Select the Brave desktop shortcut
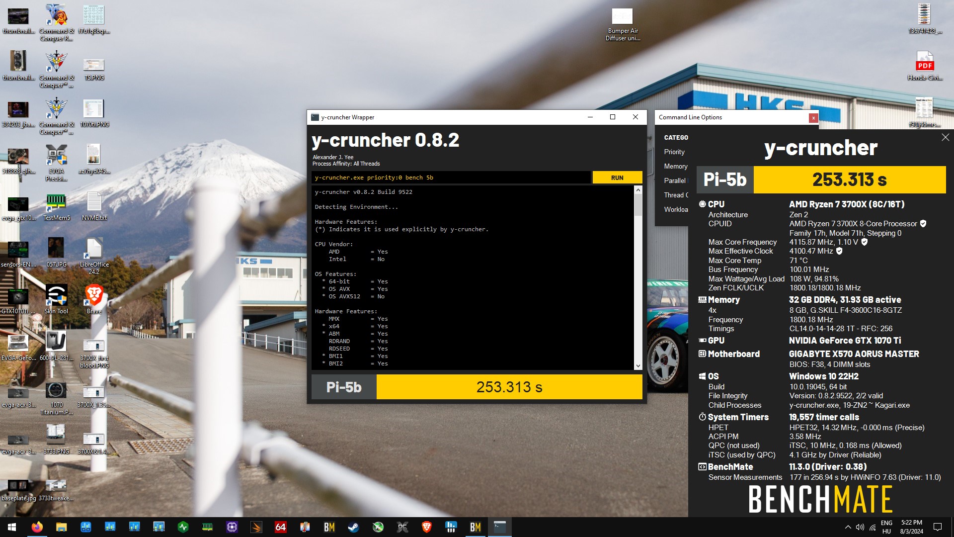The height and width of the screenshot is (537, 954). (94, 299)
